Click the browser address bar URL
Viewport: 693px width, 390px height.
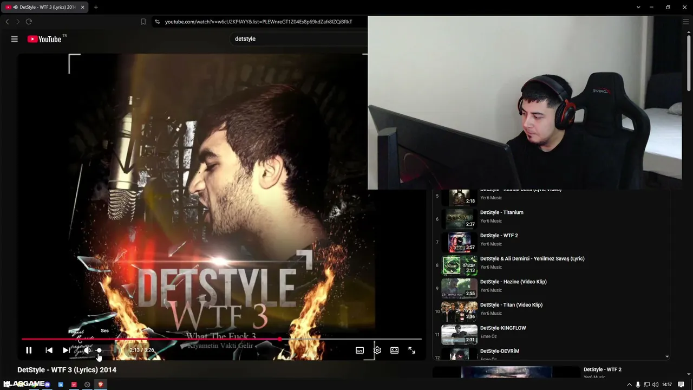click(x=258, y=22)
